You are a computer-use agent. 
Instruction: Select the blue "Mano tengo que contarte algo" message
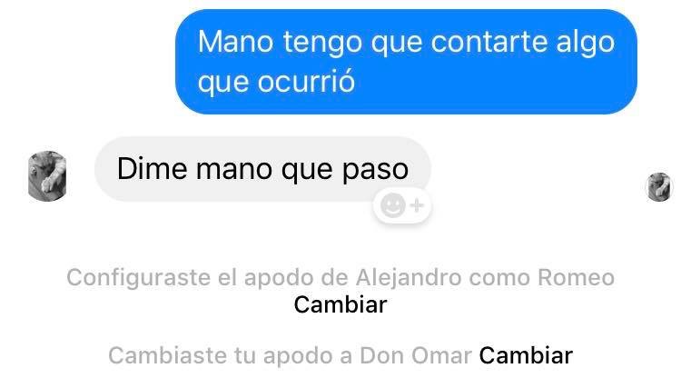(x=406, y=62)
